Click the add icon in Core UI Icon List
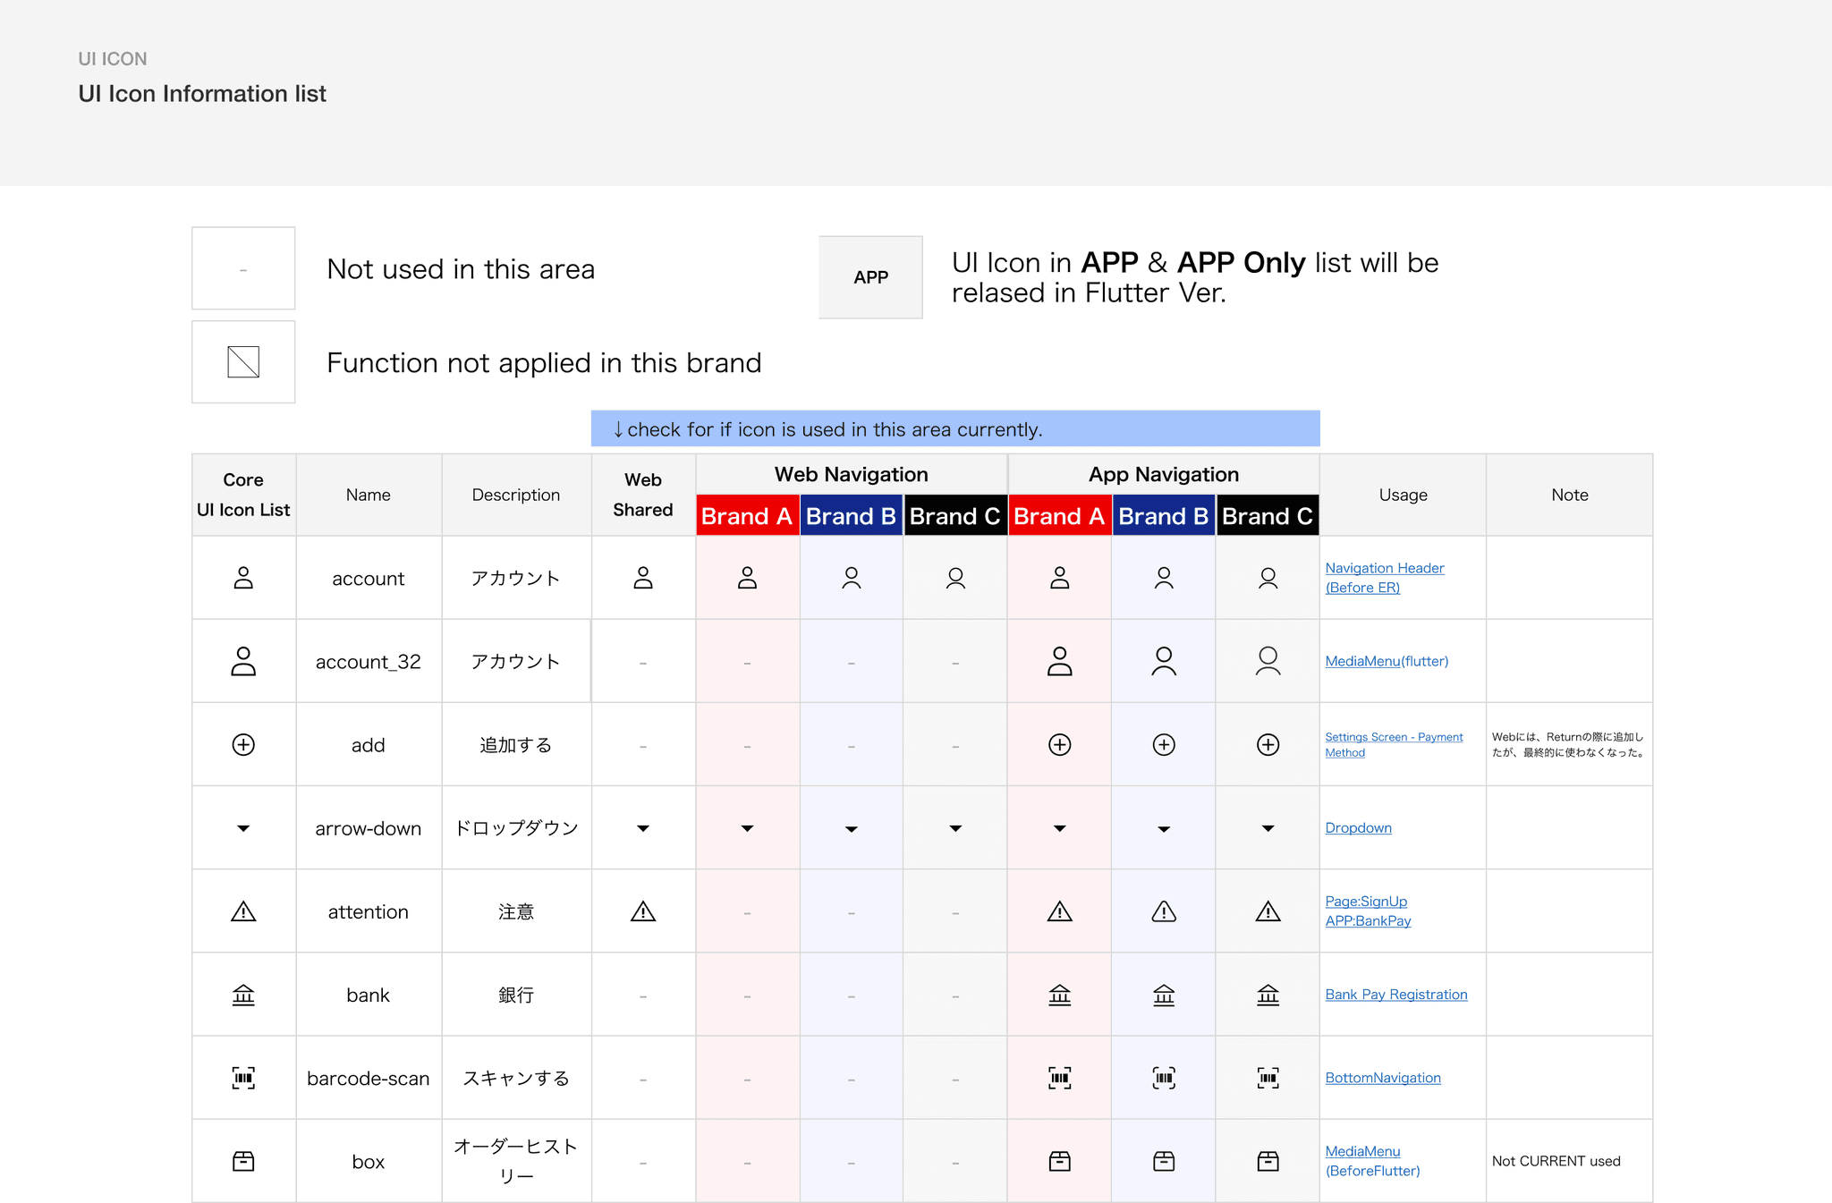This screenshot has height=1203, width=1832. [243, 745]
